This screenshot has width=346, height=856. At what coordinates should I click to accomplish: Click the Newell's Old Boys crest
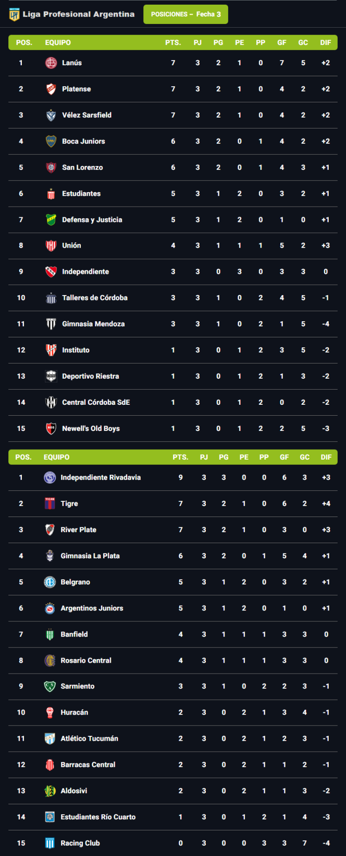(51, 428)
